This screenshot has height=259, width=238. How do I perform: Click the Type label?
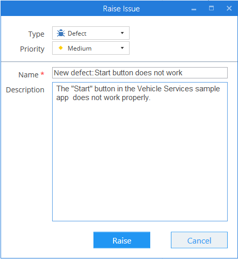(36, 34)
